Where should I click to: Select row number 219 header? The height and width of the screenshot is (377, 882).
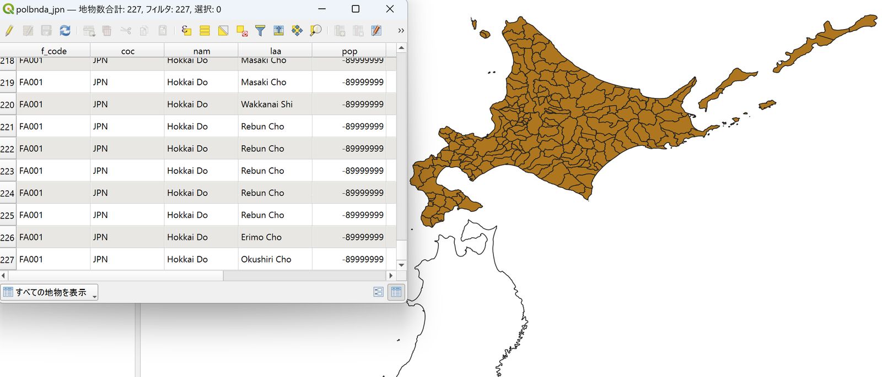8,83
